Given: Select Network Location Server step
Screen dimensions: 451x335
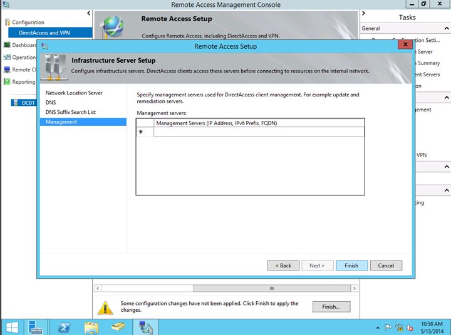Looking at the screenshot, I should tap(74, 93).
